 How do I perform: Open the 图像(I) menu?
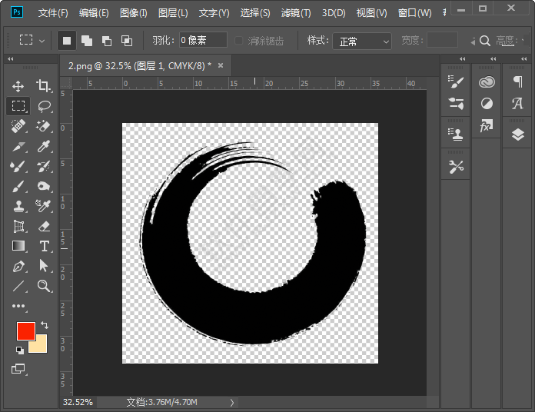pos(134,13)
